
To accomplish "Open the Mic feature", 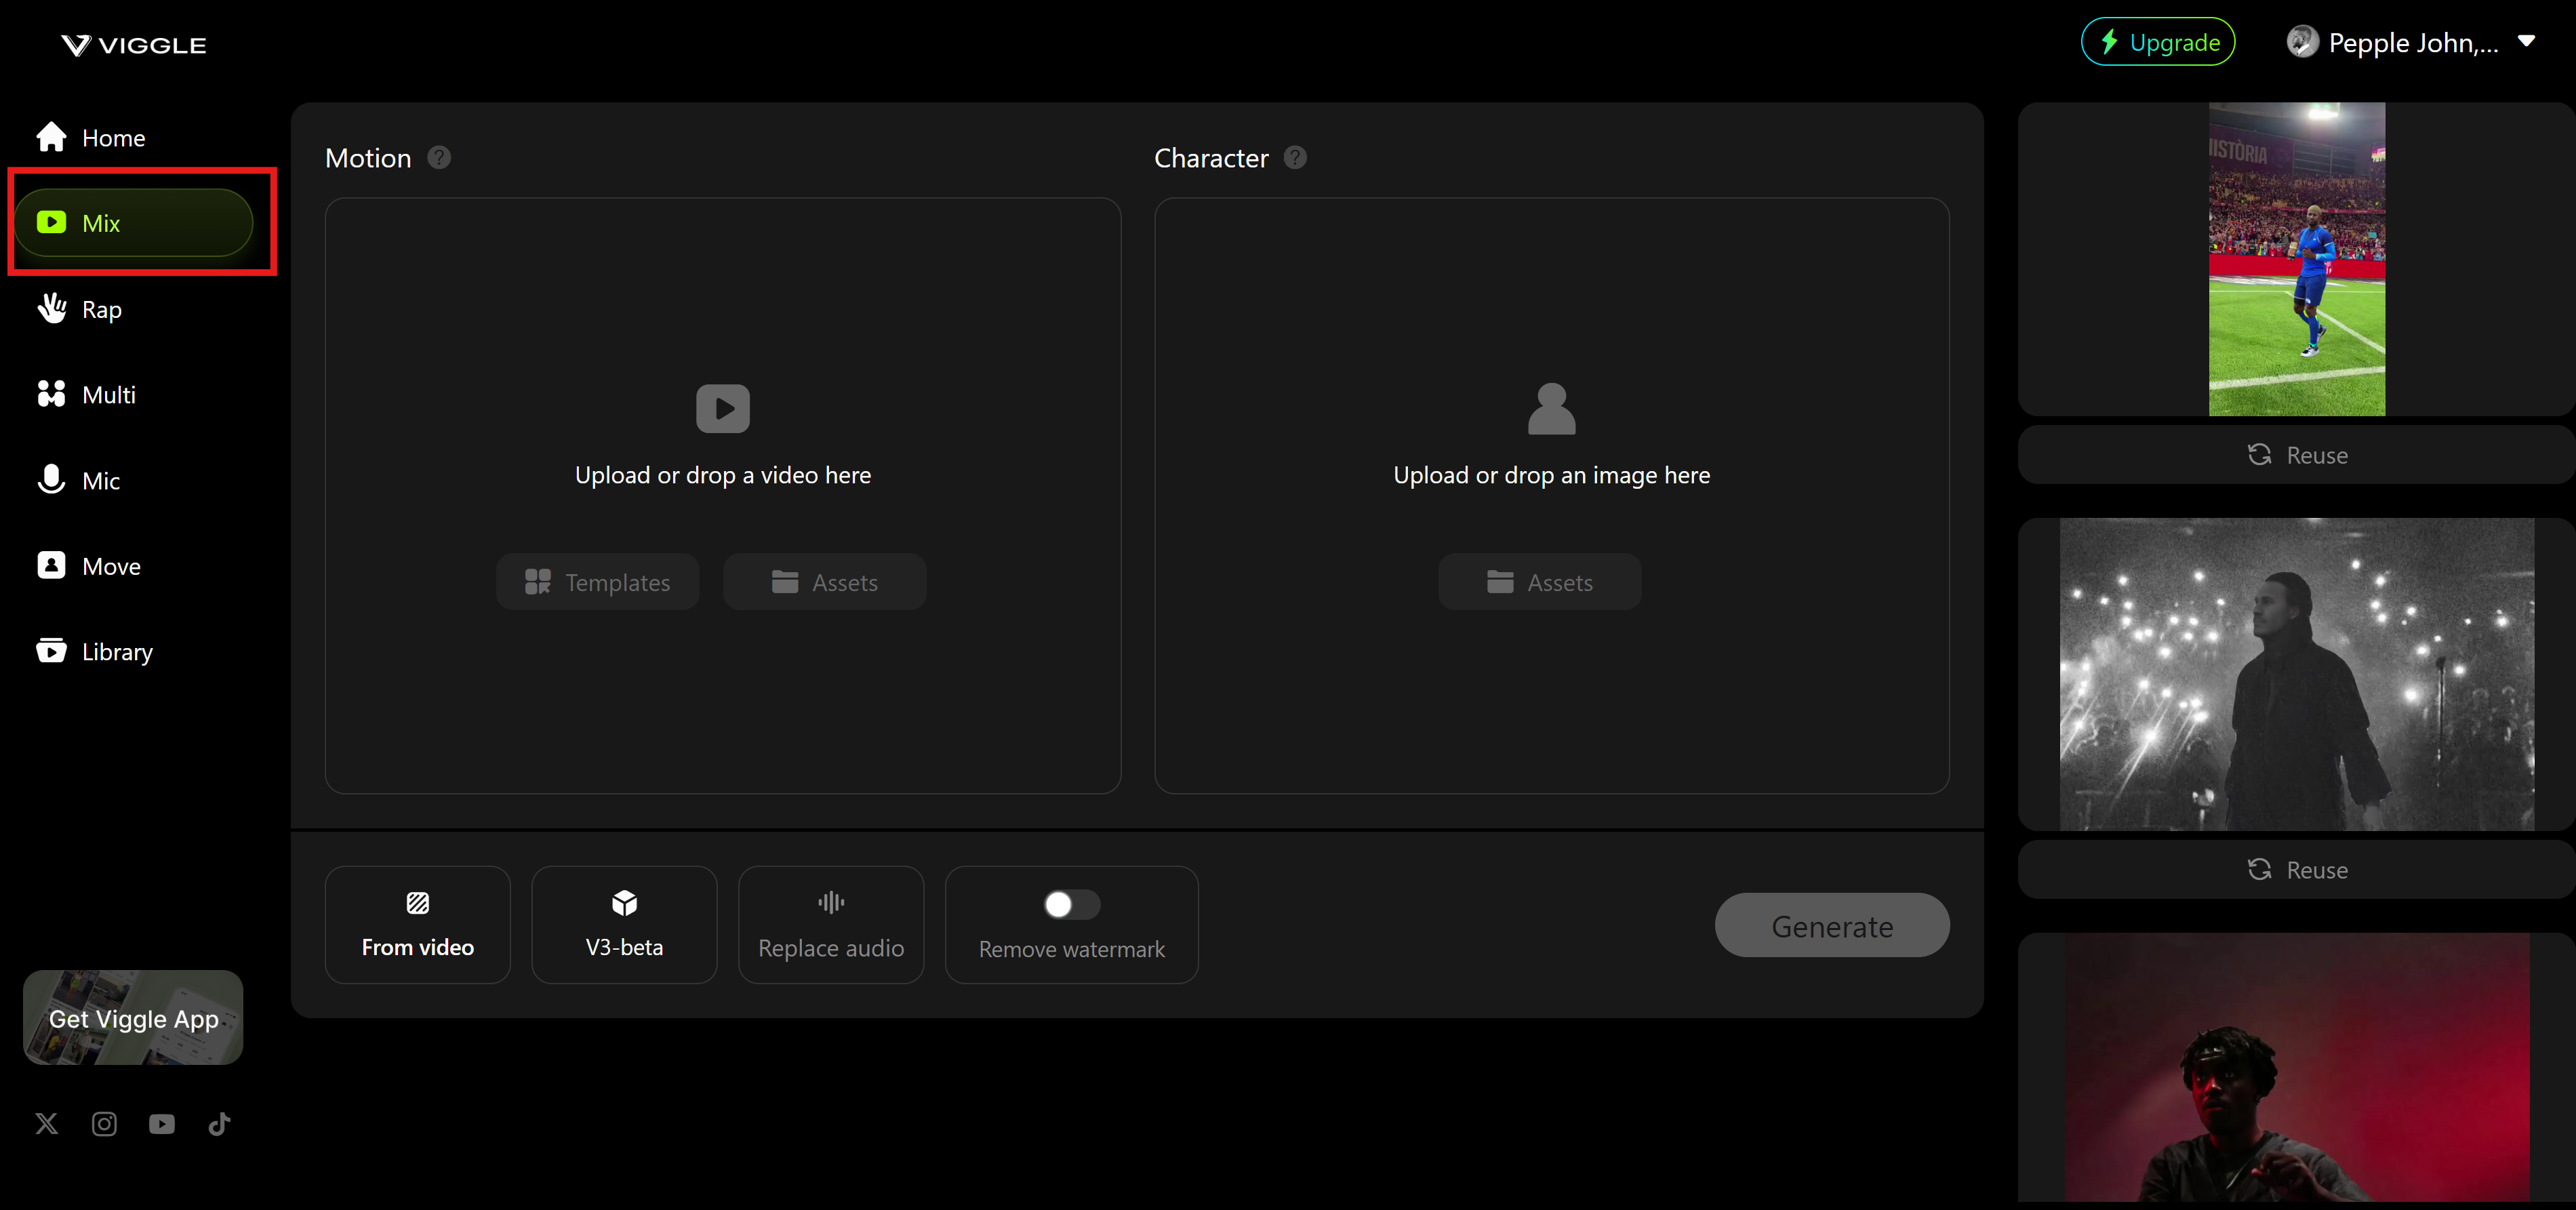I will 102,480.
